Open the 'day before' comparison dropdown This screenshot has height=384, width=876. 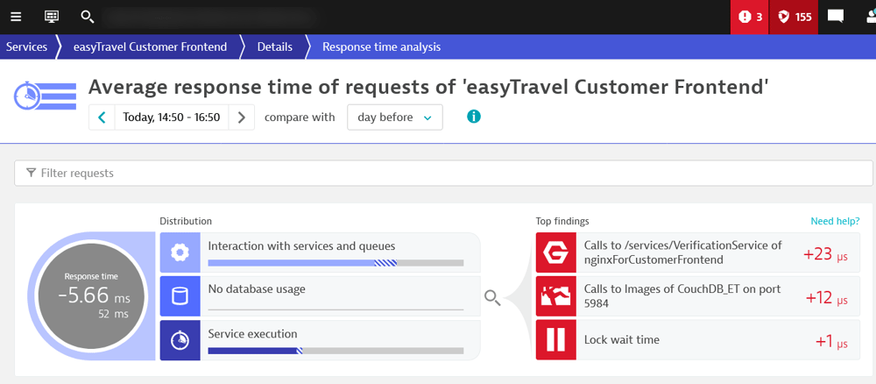click(x=395, y=117)
